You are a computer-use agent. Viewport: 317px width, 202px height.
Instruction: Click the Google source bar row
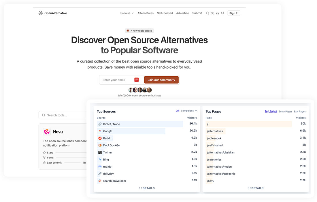(x=147, y=131)
